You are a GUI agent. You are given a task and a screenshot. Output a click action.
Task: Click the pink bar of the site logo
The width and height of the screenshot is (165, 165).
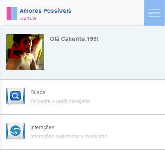pos(9,14)
